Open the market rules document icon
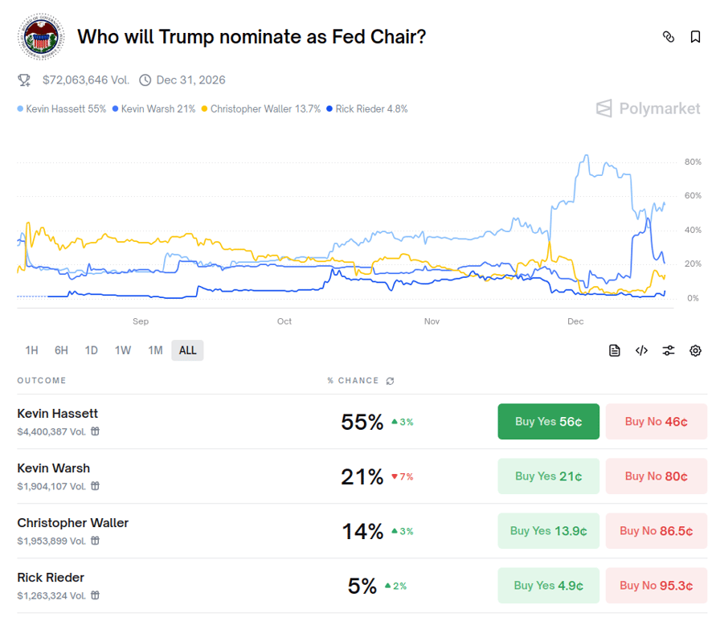 615,350
